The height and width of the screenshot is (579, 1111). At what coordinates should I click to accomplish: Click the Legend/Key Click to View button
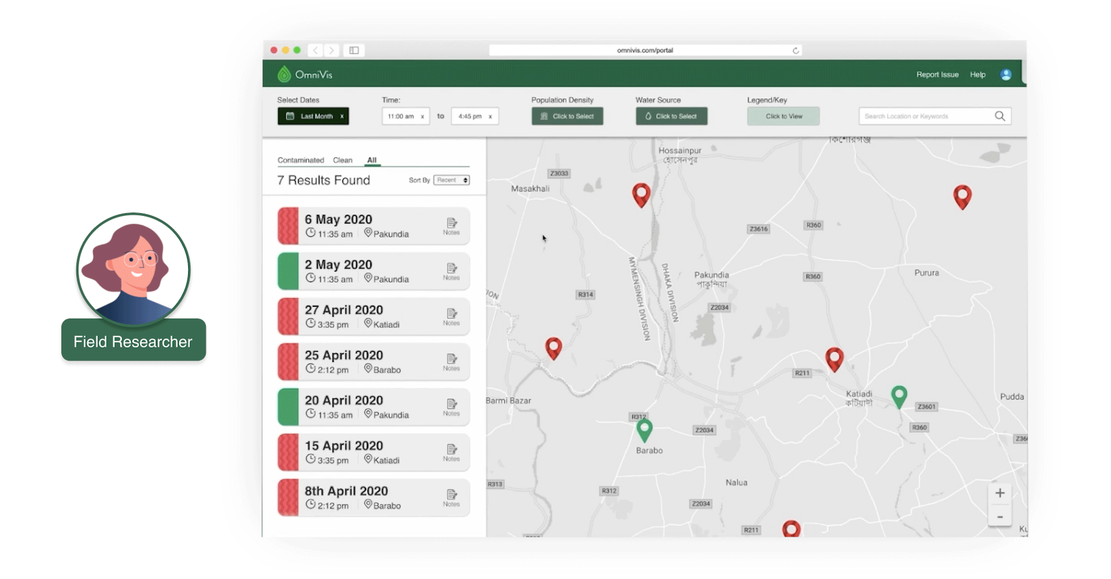(x=783, y=116)
